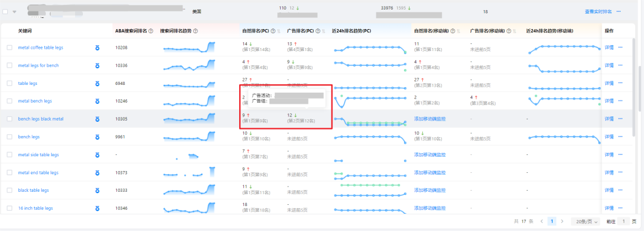Image resolution: width=644 pixels, height=231 pixels.
Task: Select checkbox for 16 inch table legs
Action: [x=10, y=208]
